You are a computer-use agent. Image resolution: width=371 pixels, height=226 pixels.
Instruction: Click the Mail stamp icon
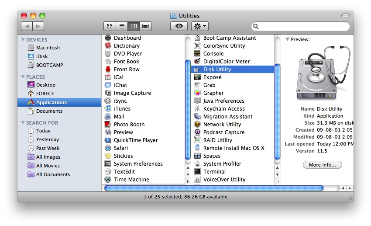[108, 116]
